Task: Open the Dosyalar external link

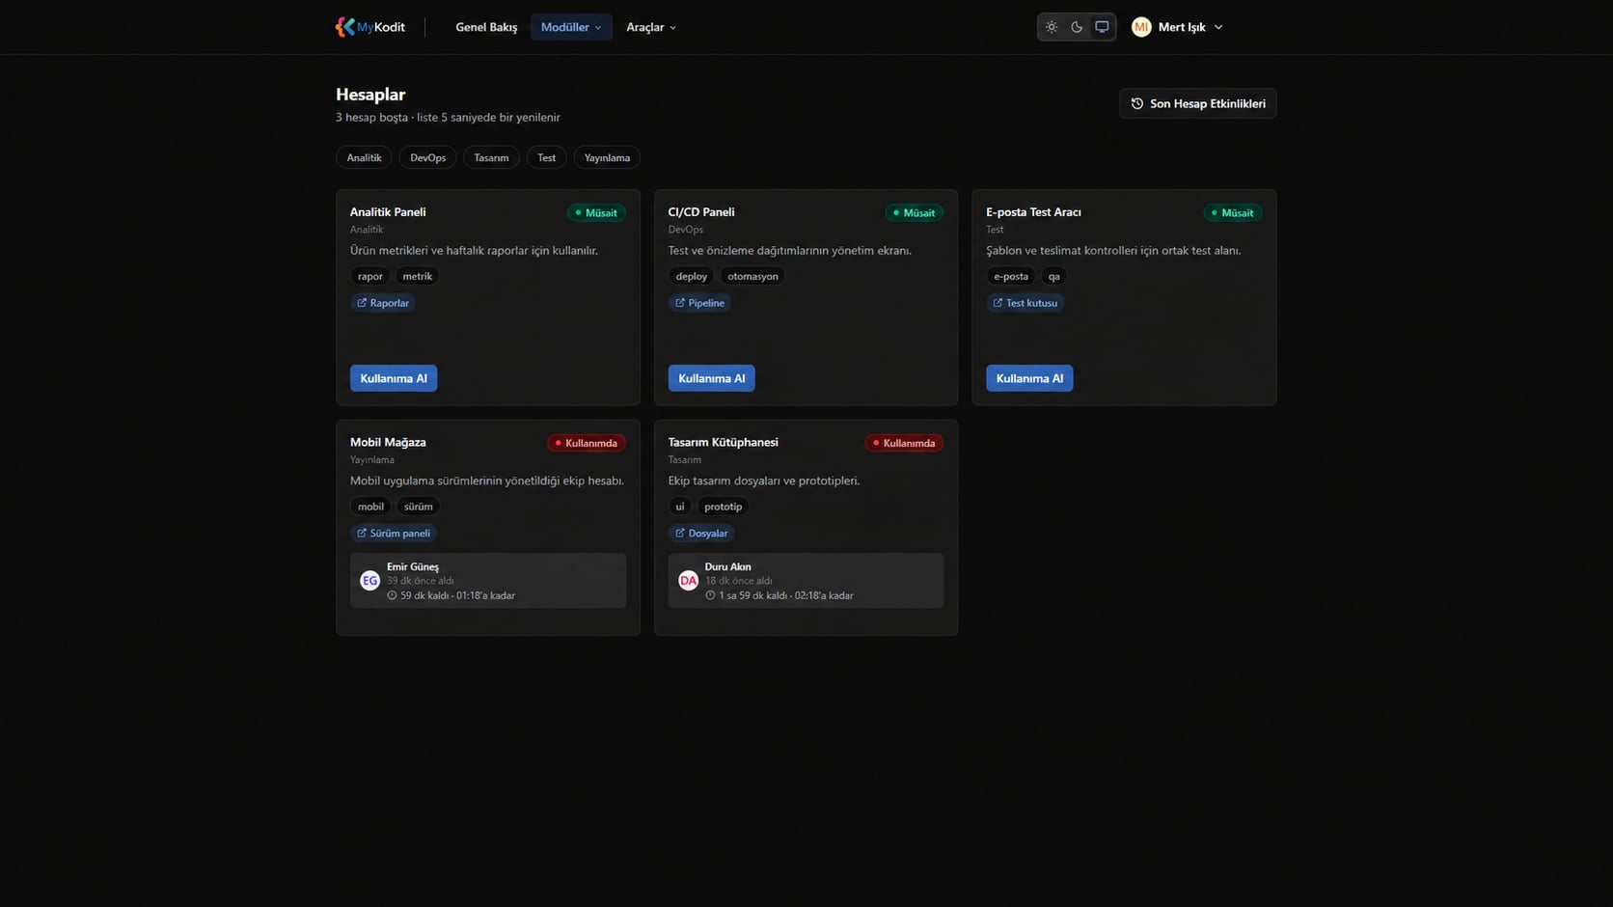Action: [x=701, y=533]
